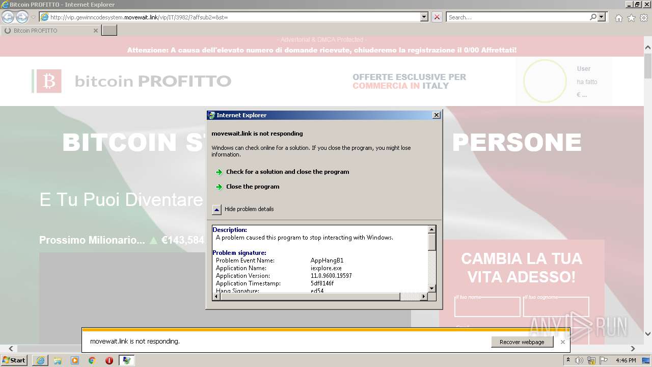
Task: Click Recover webpage button
Action: coord(522,342)
